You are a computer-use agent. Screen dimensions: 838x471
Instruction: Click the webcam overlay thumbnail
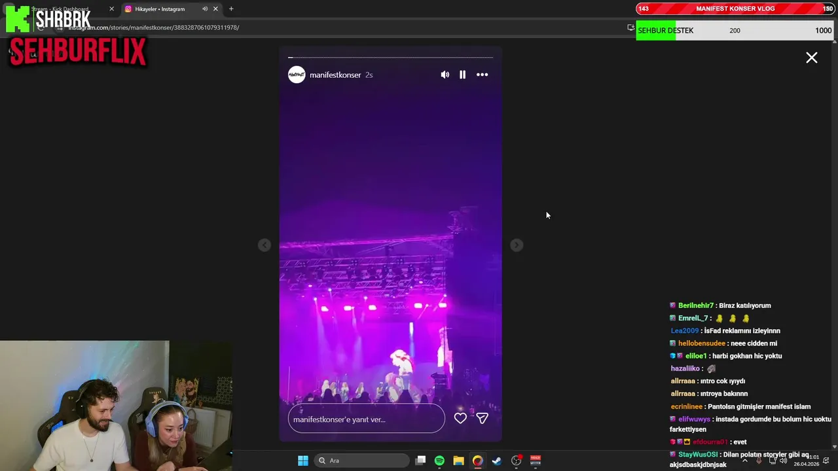click(116, 406)
